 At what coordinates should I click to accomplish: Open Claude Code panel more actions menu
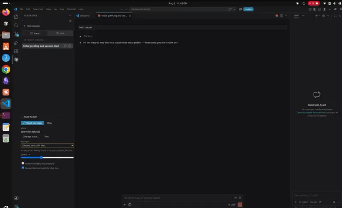click(x=70, y=16)
